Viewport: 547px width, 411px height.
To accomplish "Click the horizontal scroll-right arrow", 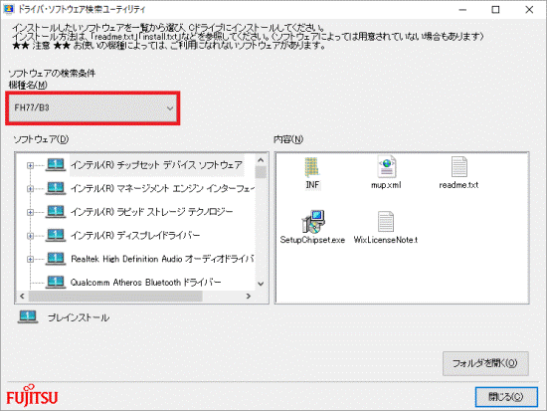I will pos(249,297).
